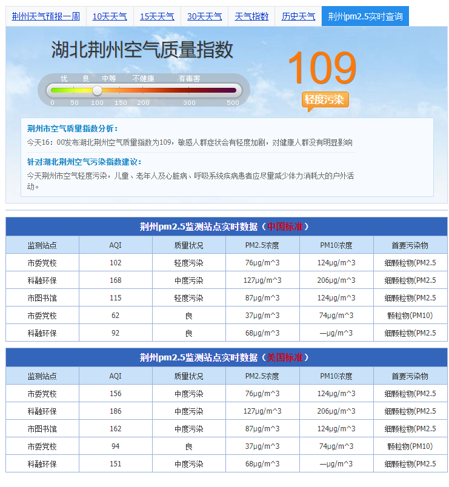Click the large orange 109 AQI number
The image size is (449, 487).
click(321, 68)
